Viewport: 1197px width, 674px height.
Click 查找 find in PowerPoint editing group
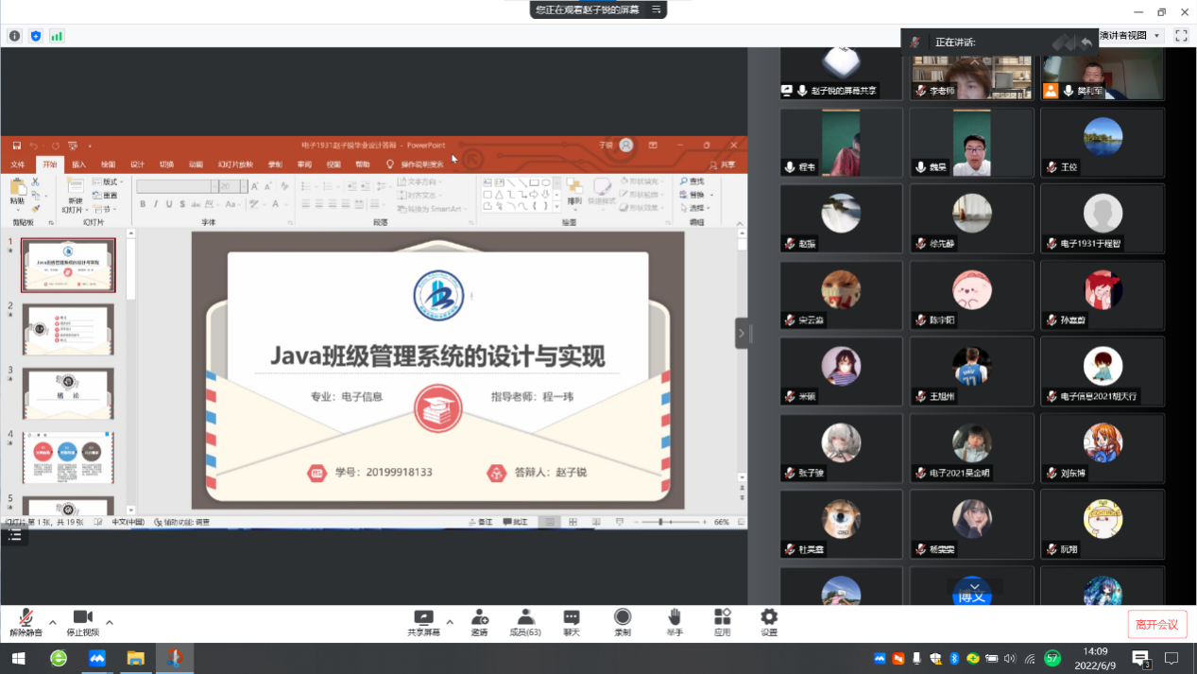click(x=693, y=181)
